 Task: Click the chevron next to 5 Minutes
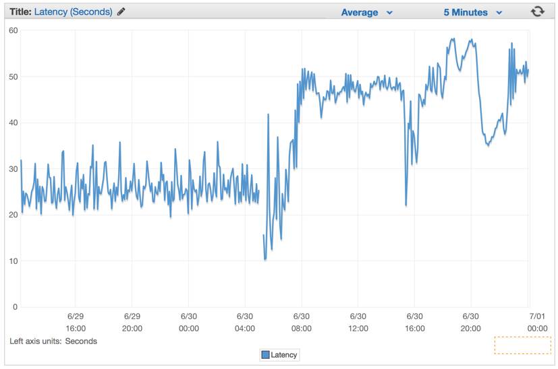(x=499, y=13)
